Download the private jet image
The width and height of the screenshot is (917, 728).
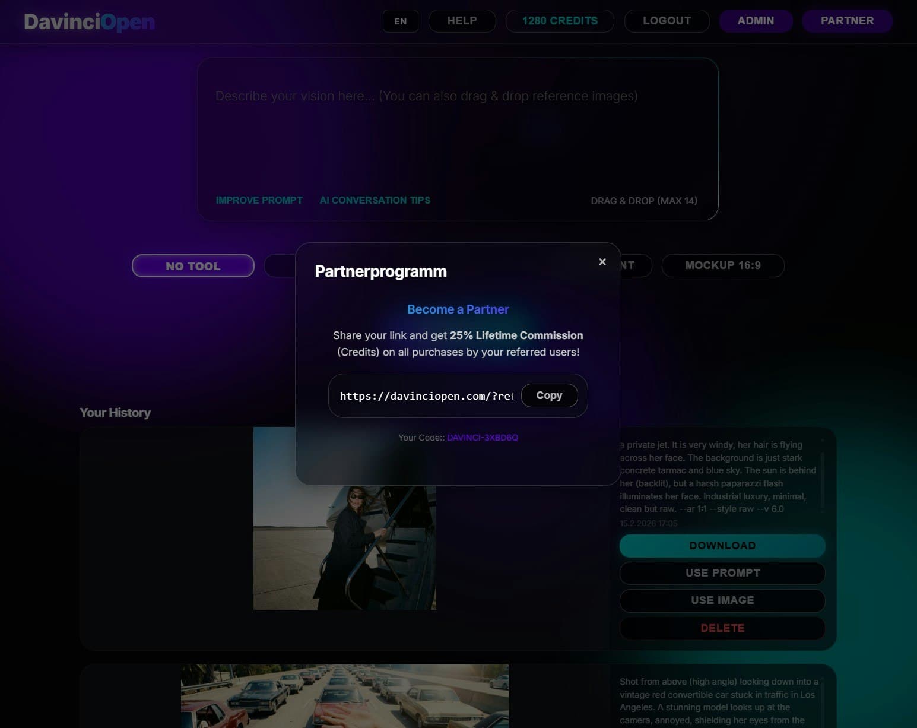tap(722, 545)
